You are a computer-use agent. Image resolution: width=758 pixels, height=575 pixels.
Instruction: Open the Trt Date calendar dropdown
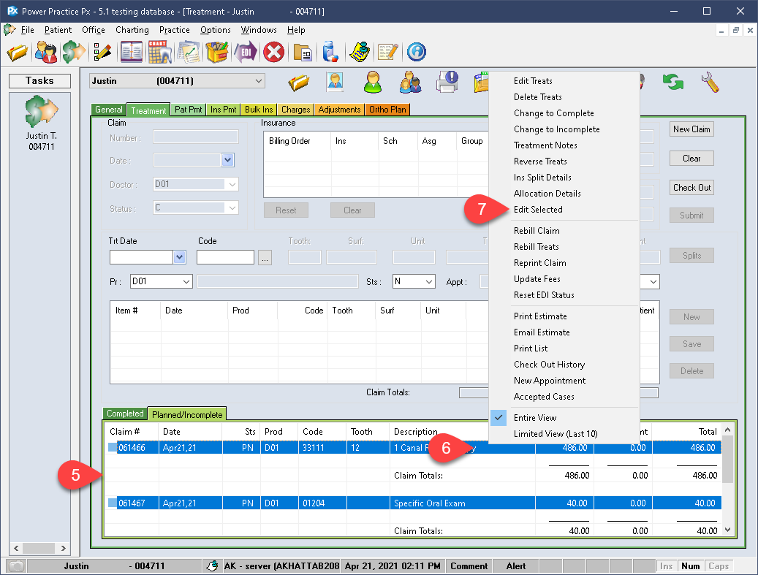[179, 257]
